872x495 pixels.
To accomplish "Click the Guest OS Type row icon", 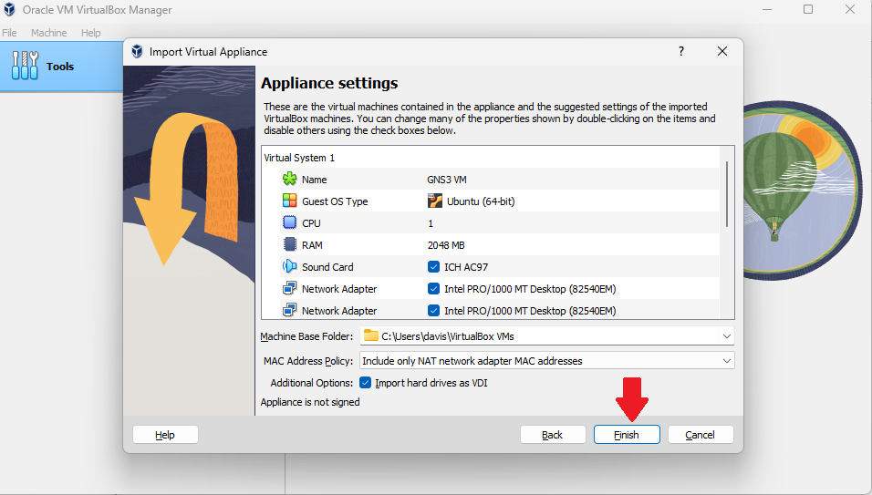I will click(290, 201).
